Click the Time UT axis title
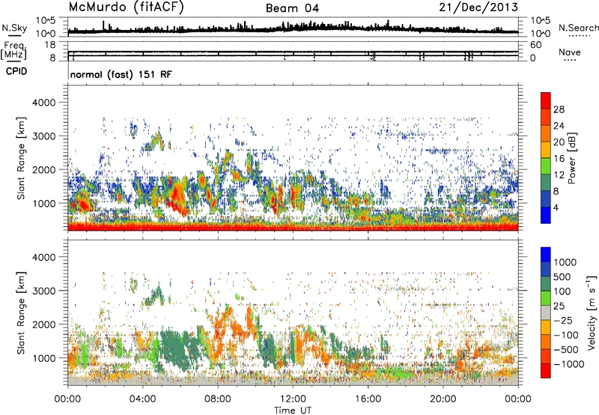 (x=293, y=411)
